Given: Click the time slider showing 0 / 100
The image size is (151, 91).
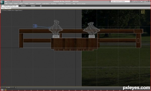Looking at the screenshot, I should [x=8, y=87].
